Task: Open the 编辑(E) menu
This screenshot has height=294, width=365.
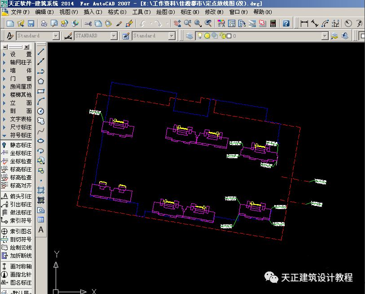Action: (44, 12)
